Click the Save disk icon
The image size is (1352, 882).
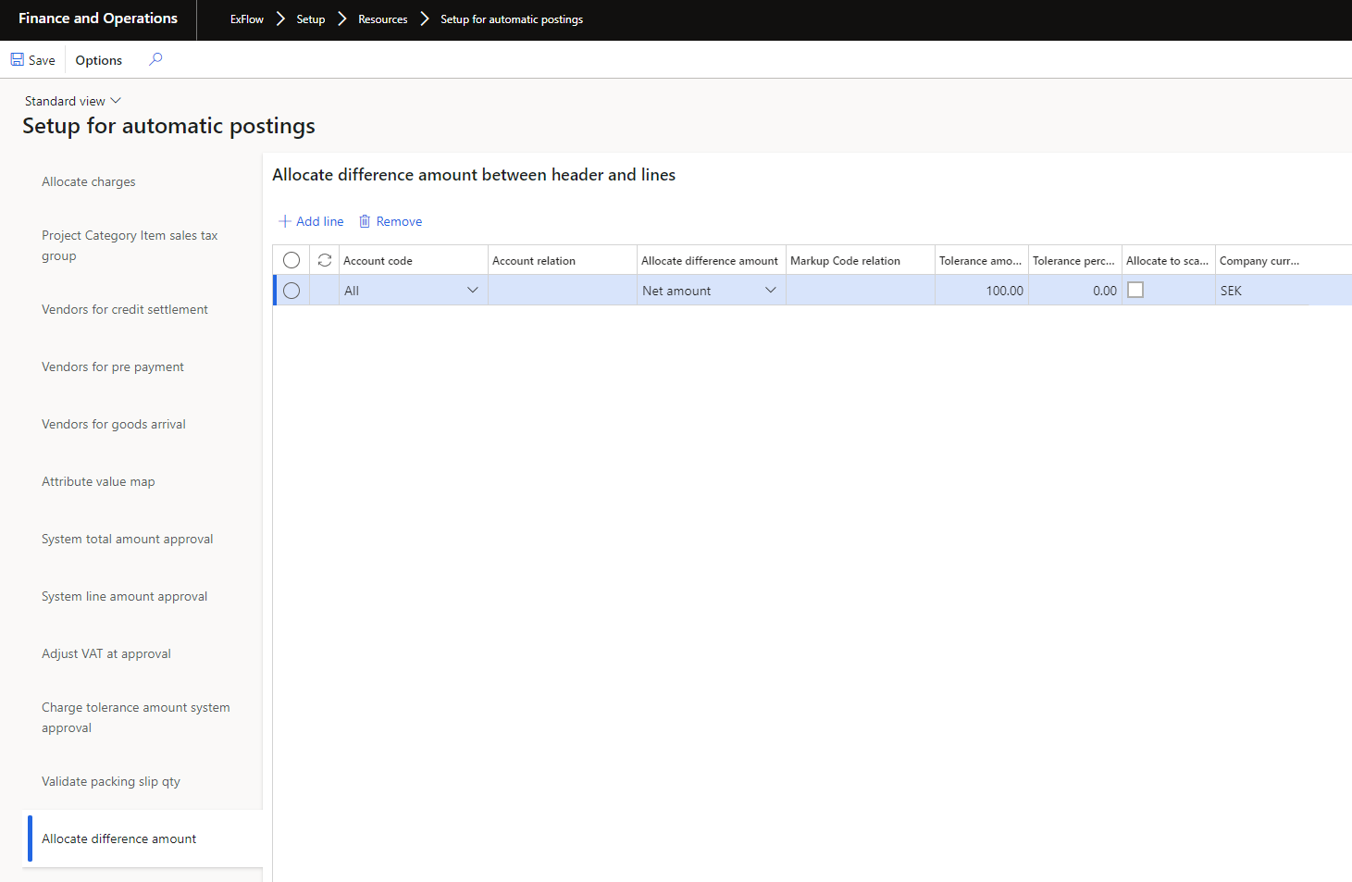(17, 59)
